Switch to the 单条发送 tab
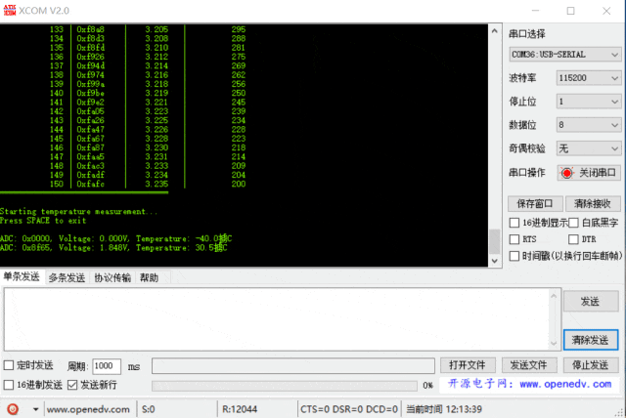The height and width of the screenshot is (418, 626). (x=22, y=277)
